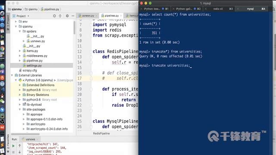The height and width of the screenshot is (155, 276).
Task: Open Chrome from the Dock
Action: 2,49
